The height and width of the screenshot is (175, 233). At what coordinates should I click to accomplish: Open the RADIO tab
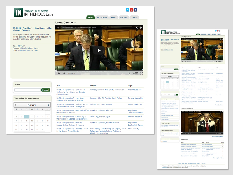pos(113,17)
